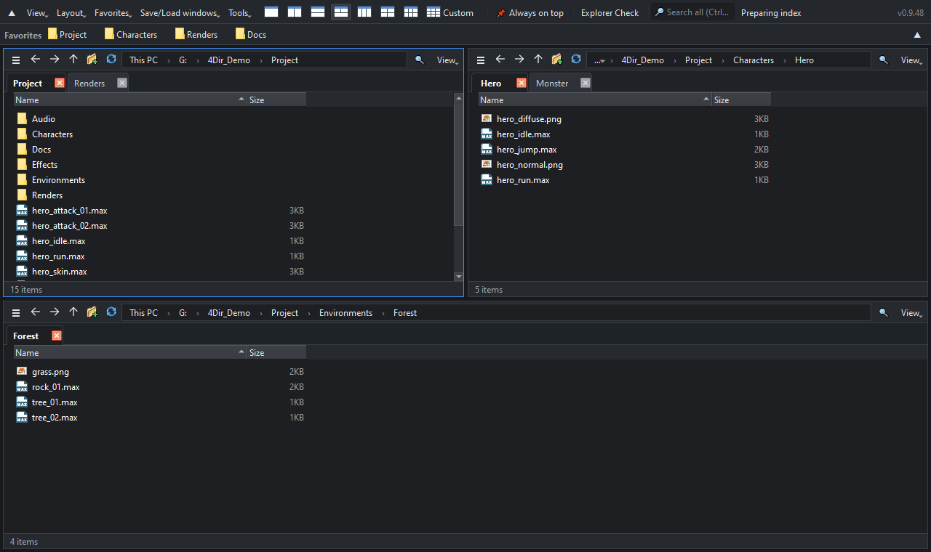931x552 pixels.
Task: Switch to two side-by-side panes layout
Action: coord(295,12)
